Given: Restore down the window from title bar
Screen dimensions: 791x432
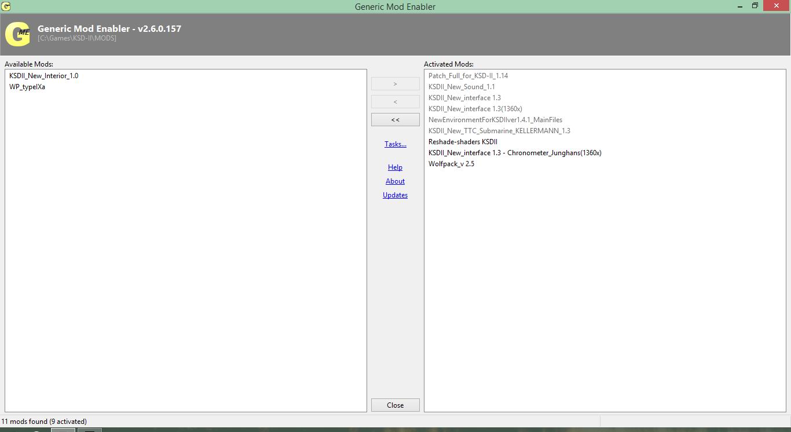Looking at the screenshot, I should 755,6.
